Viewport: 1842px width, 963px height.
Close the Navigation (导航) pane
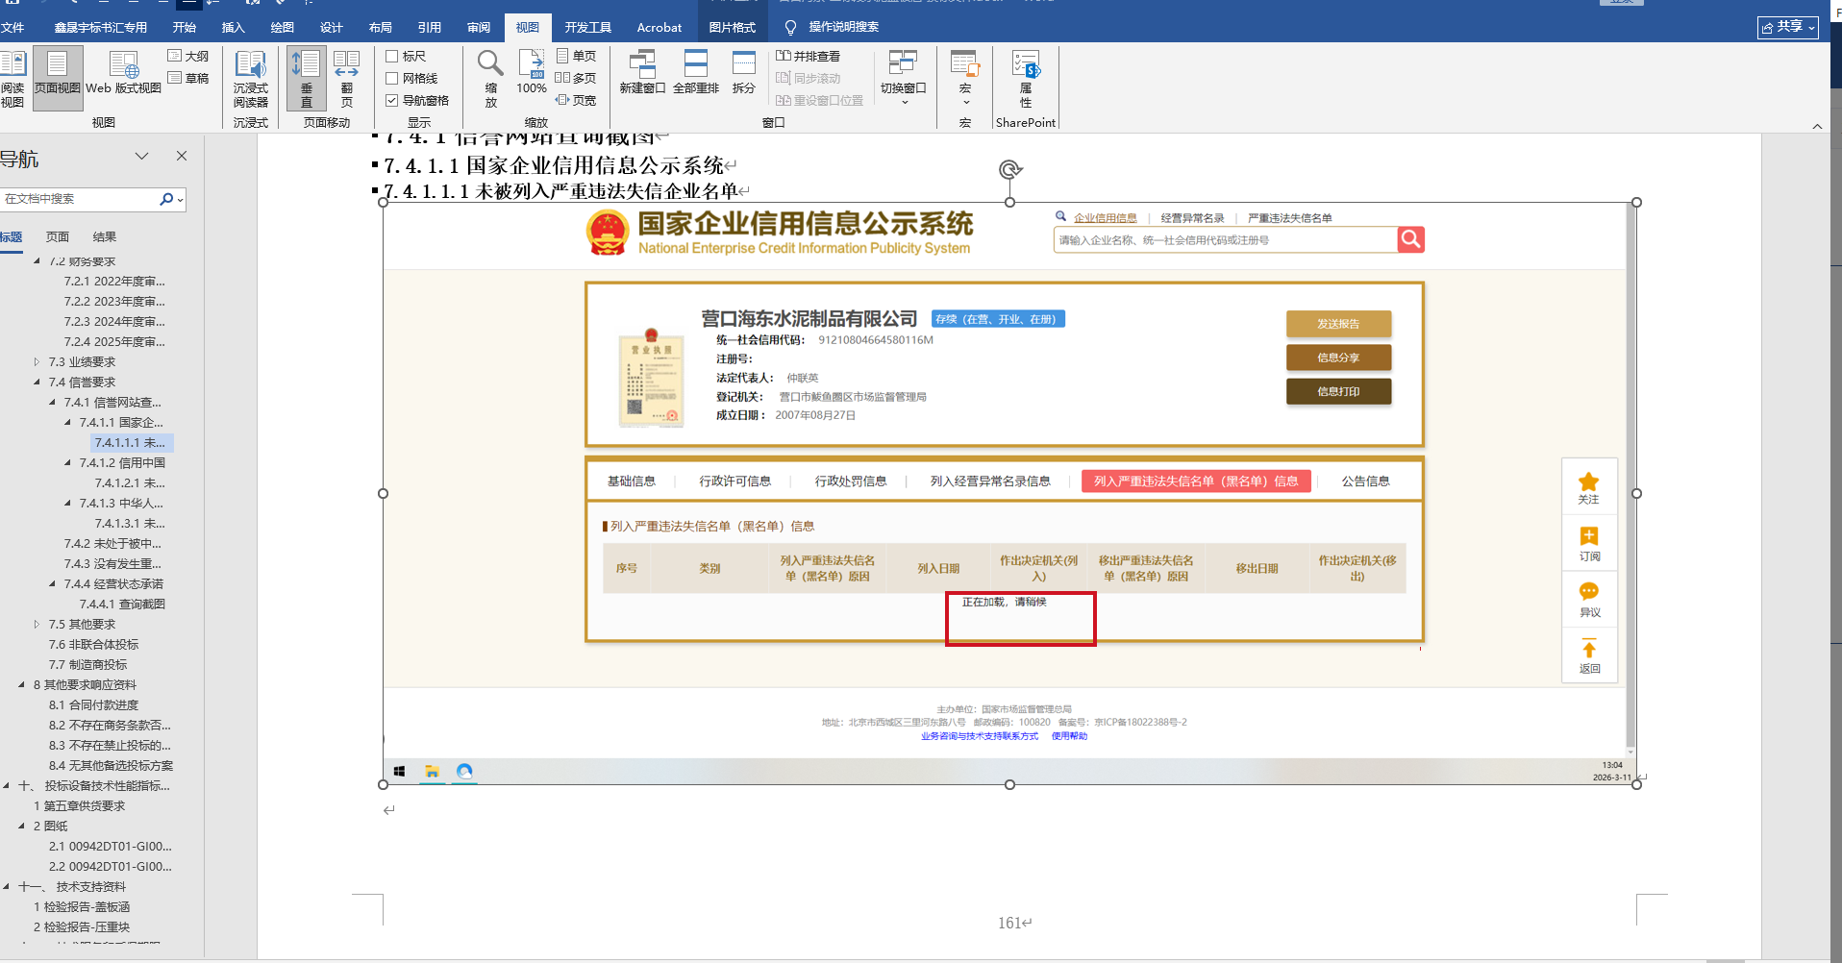coord(182,156)
